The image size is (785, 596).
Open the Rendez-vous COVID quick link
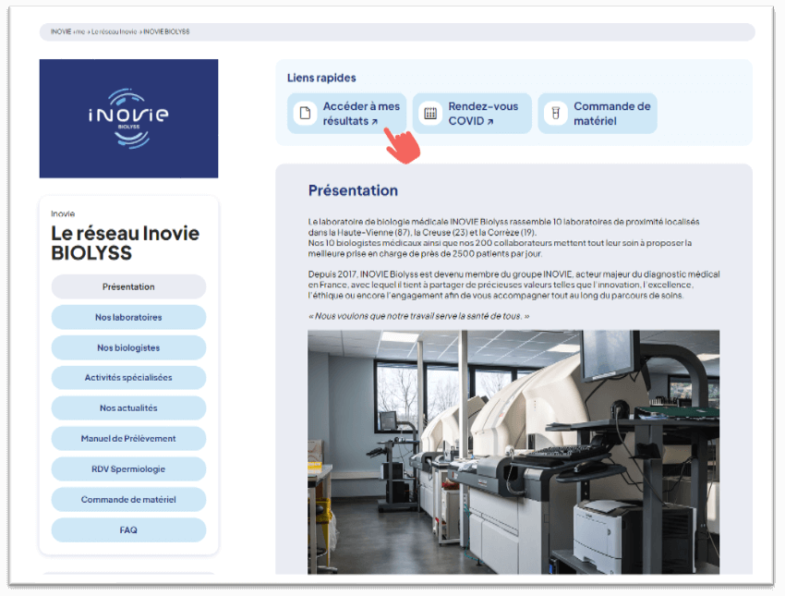[x=472, y=113]
